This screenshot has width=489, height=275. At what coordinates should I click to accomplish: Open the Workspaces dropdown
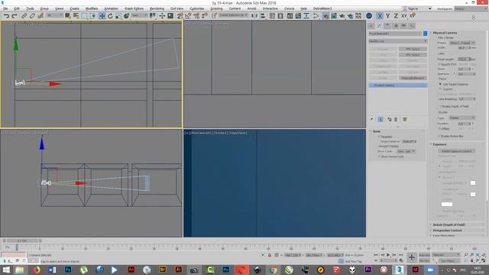coord(471,8)
